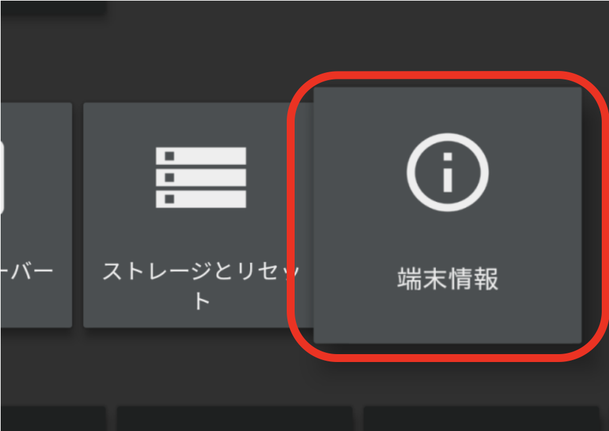The height and width of the screenshot is (431, 609).
Task: Select the dark tile below ストレージとリセット
Action: coord(235,419)
